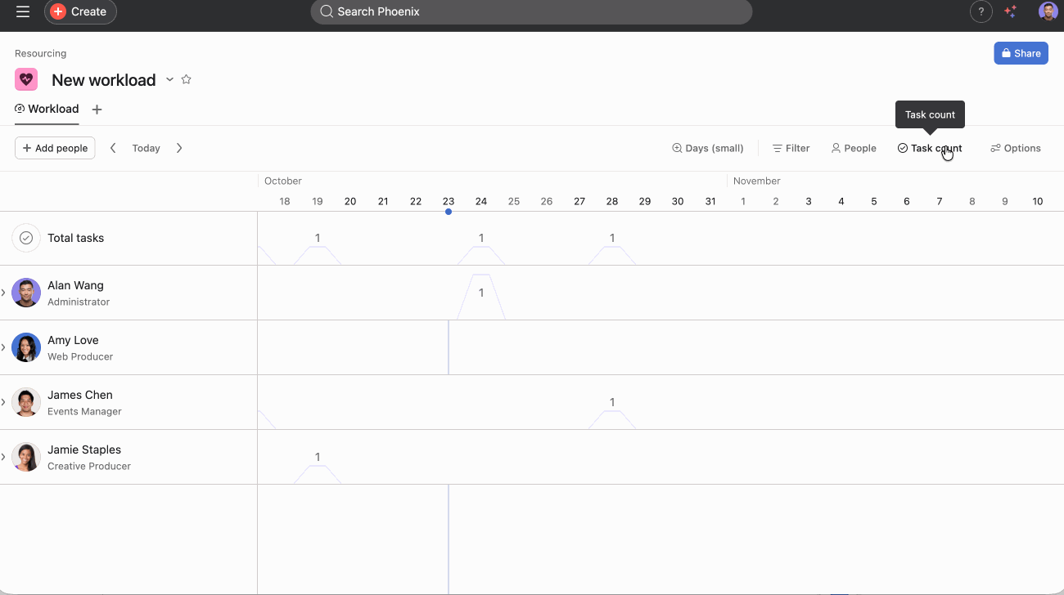
Task: Star the New workload as favorite
Action: click(186, 79)
